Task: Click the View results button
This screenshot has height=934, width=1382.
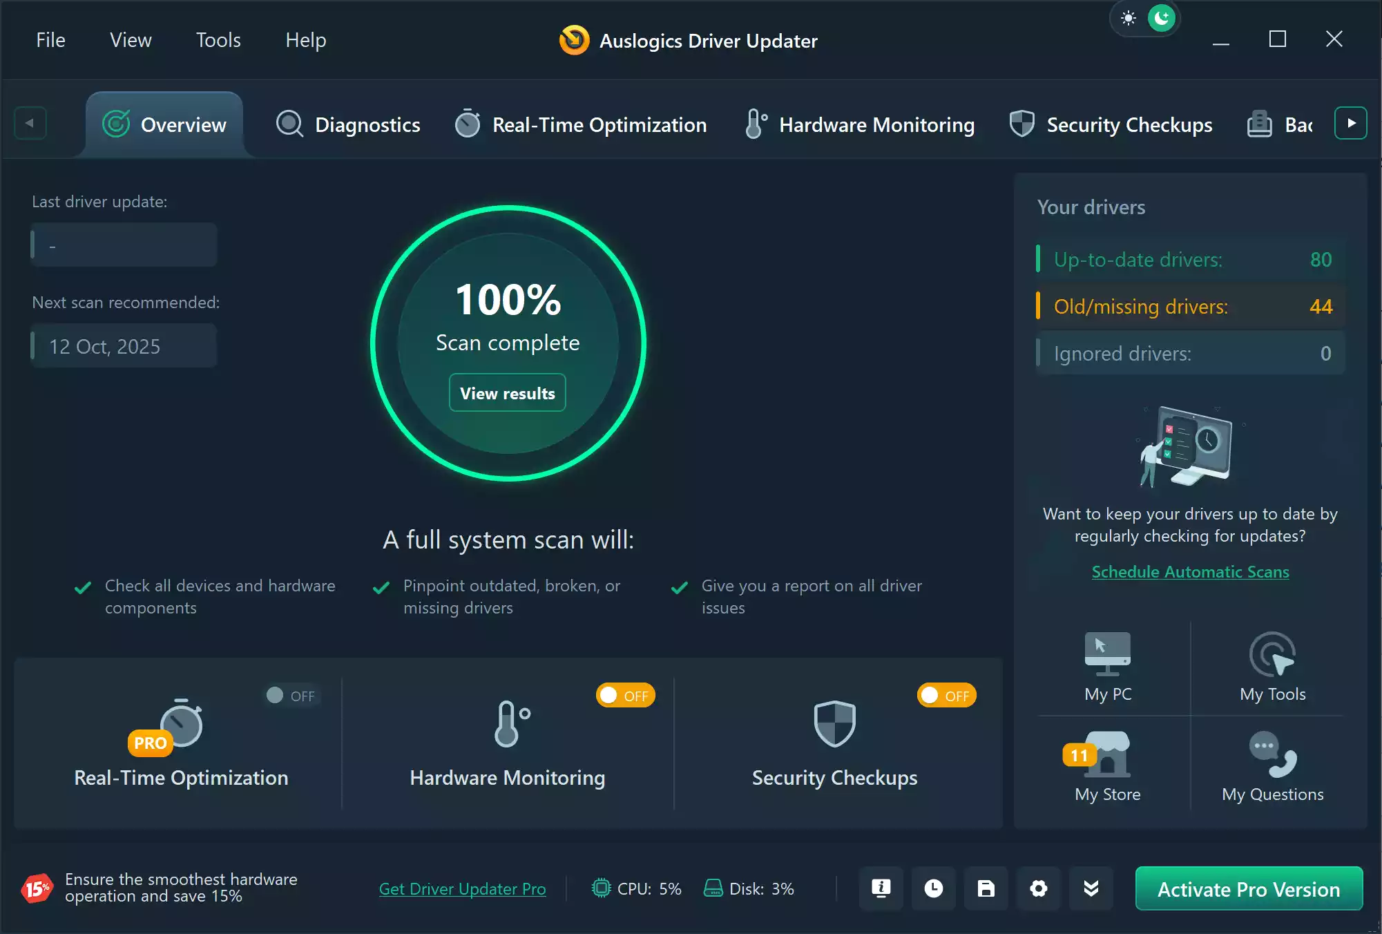Action: coord(507,392)
